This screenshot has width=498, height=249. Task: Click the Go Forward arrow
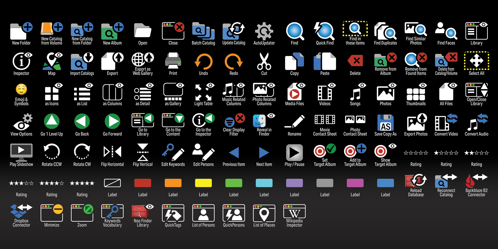pos(112,121)
